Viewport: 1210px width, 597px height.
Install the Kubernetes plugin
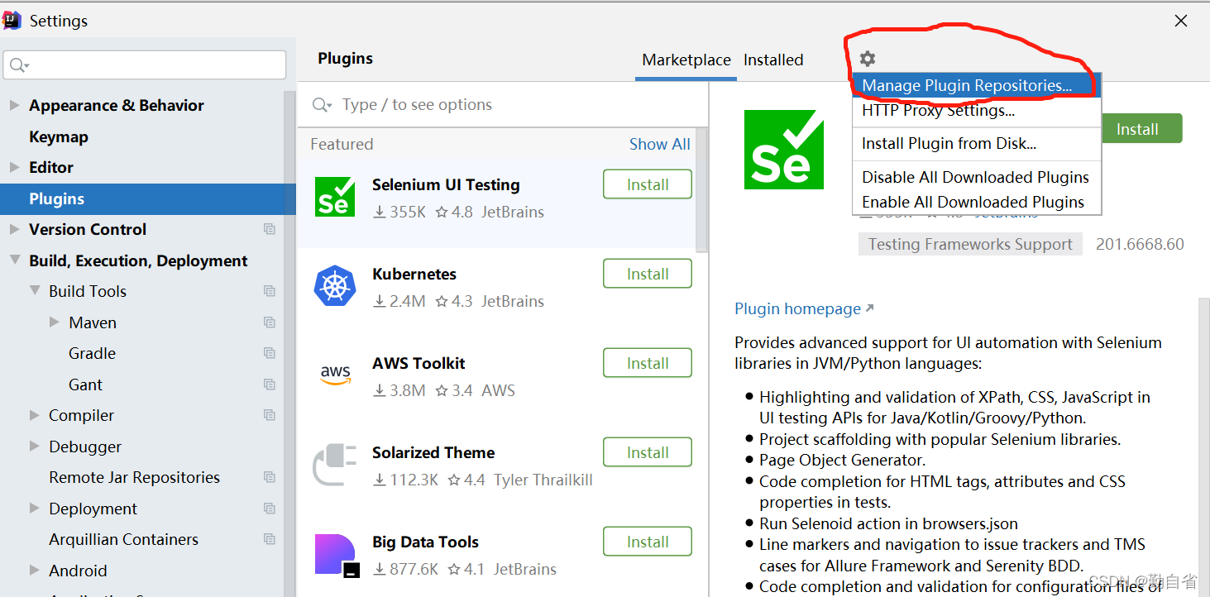(x=648, y=274)
